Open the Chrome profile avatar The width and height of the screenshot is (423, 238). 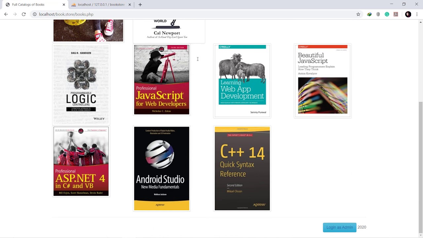click(408, 14)
